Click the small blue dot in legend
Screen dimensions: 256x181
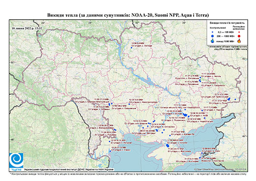point(213,32)
